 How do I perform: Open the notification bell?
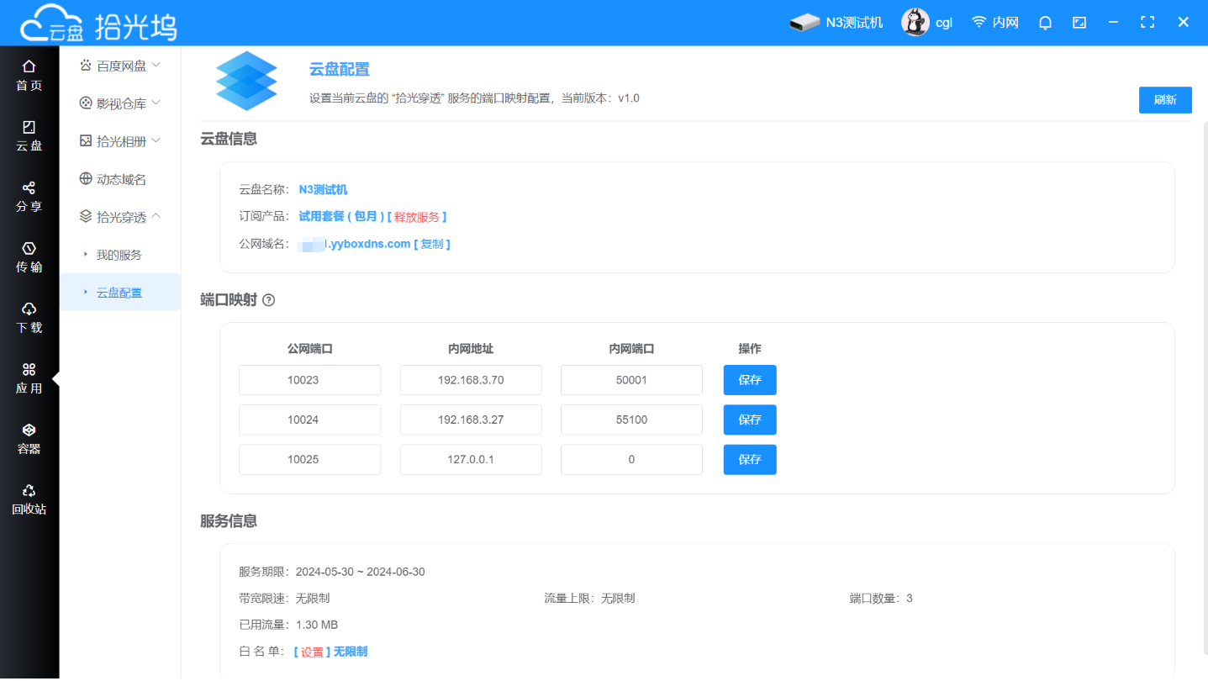(x=1046, y=23)
